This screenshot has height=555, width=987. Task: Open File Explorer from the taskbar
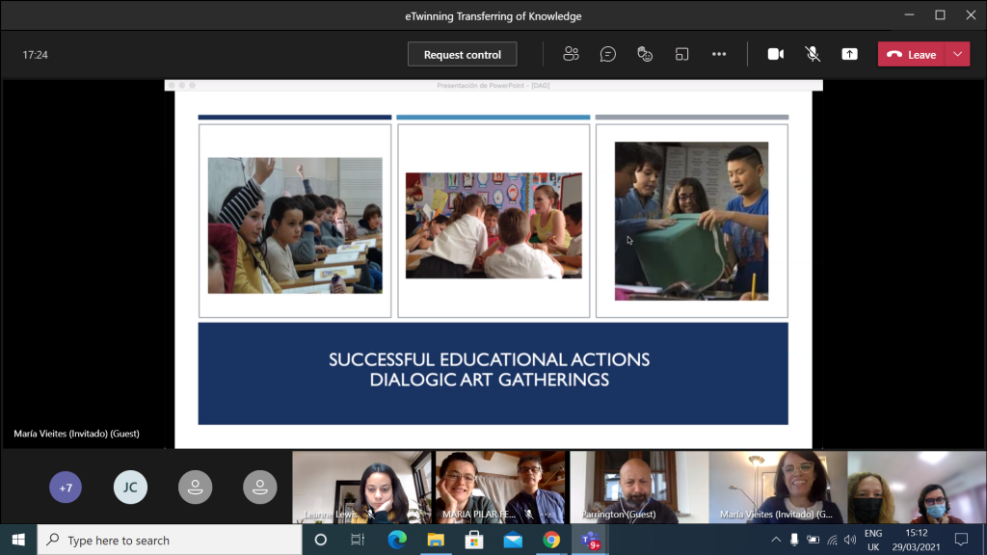435,540
